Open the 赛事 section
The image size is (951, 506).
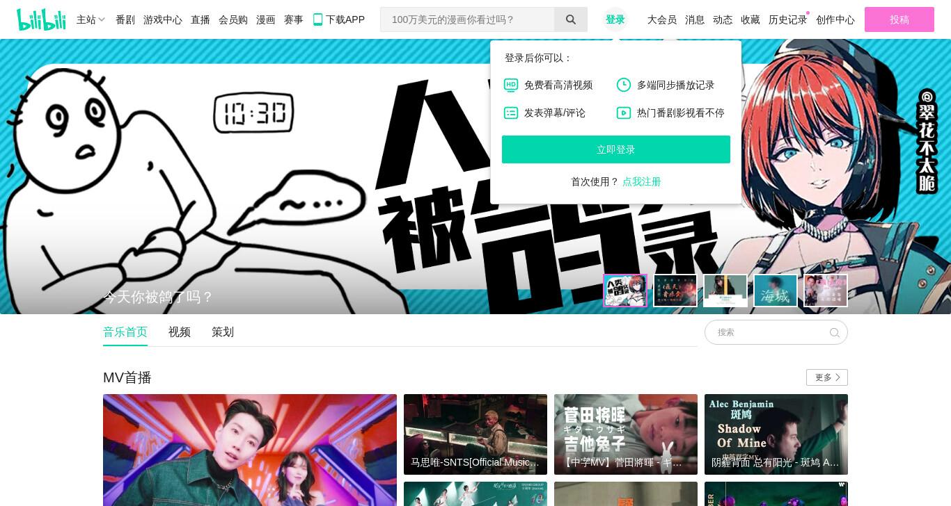294,19
